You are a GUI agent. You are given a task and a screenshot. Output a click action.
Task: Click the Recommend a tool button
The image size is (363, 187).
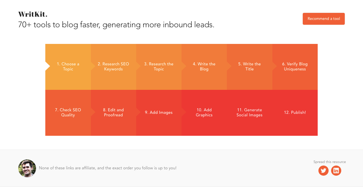pos(324,19)
